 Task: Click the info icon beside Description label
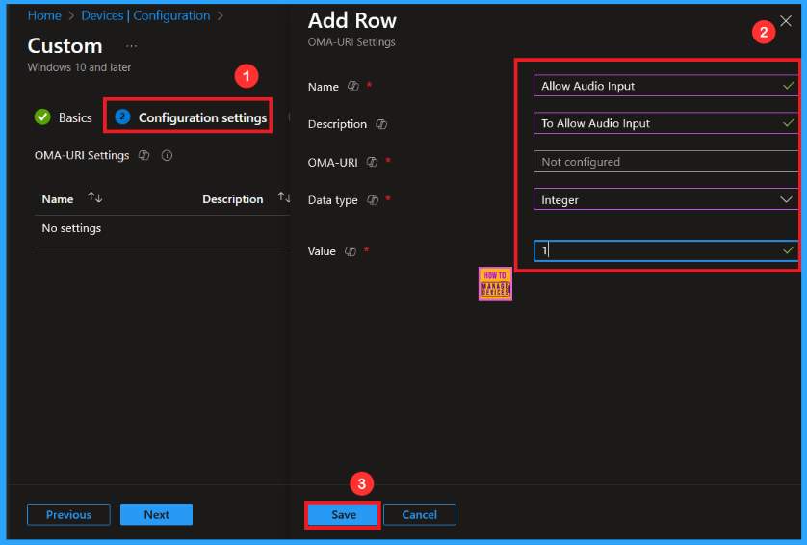pyautogui.click(x=381, y=124)
